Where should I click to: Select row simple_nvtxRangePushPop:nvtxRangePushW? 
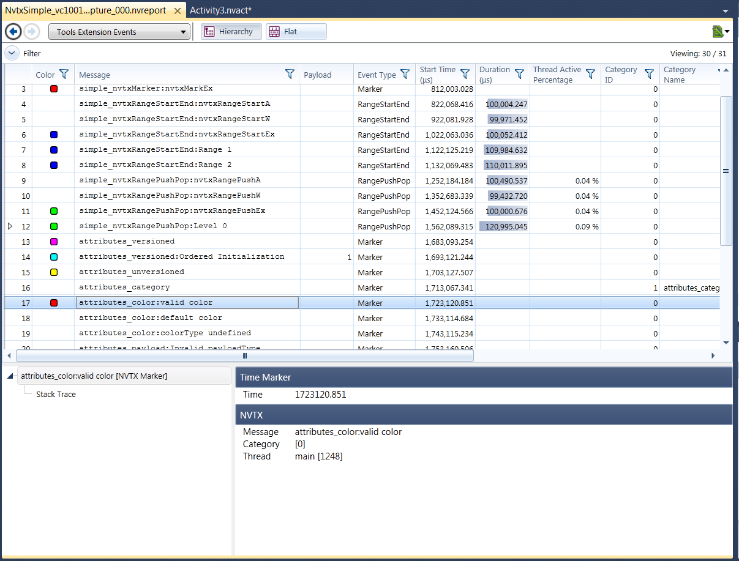[362, 196]
